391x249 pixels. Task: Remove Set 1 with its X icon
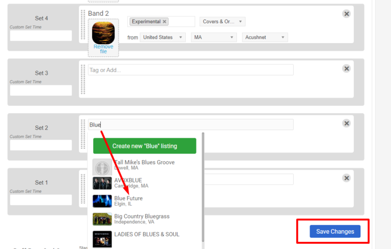tap(346, 178)
